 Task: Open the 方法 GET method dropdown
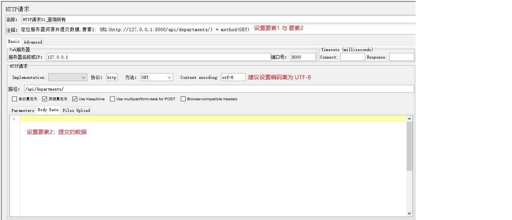pyautogui.click(x=157, y=77)
